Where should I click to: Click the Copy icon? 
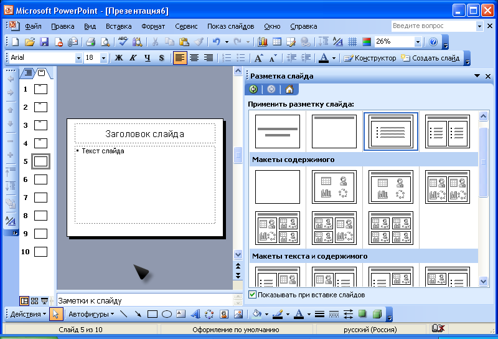[x=169, y=42]
